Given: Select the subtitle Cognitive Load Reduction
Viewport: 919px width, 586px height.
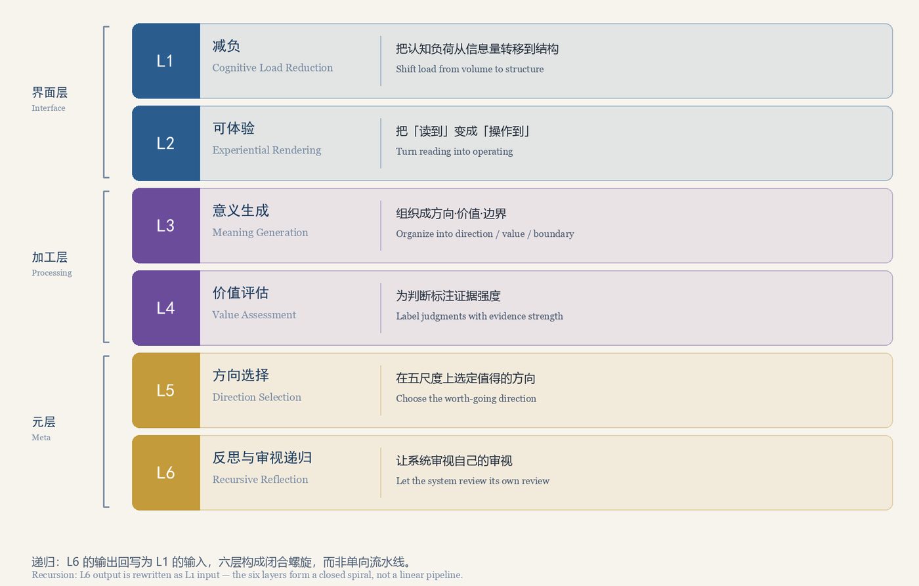Looking at the screenshot, I should [x=272, y=68].
